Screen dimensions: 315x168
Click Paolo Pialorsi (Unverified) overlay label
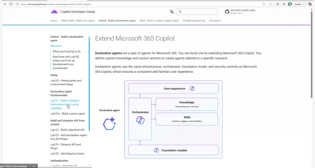pos(13,166)
